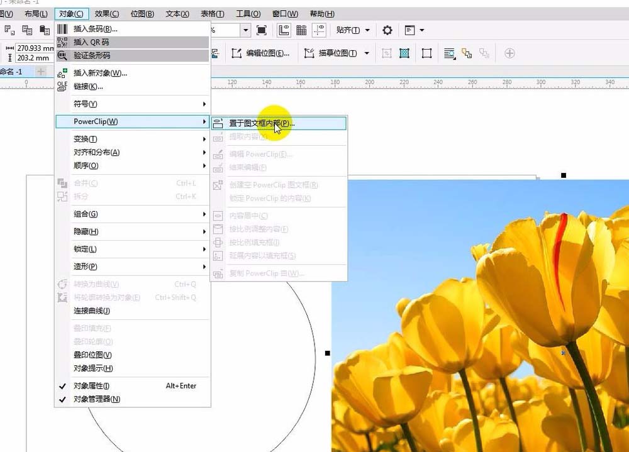629x452 pixels.
Task: Click the barcode icon for 插入条码
Action: click(x=62, y=29)
